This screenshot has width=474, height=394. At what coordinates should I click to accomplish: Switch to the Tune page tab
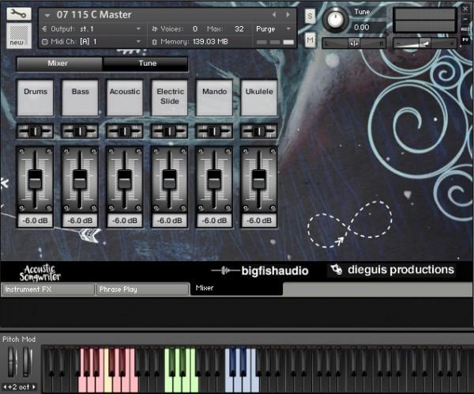(x=145, y=63)
